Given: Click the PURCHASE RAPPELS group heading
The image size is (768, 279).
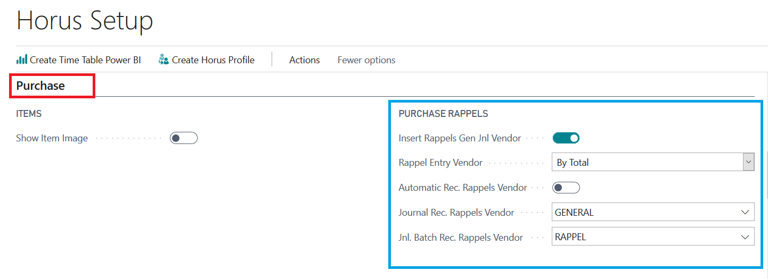Looking at the screenshot, I should point(443,114).
